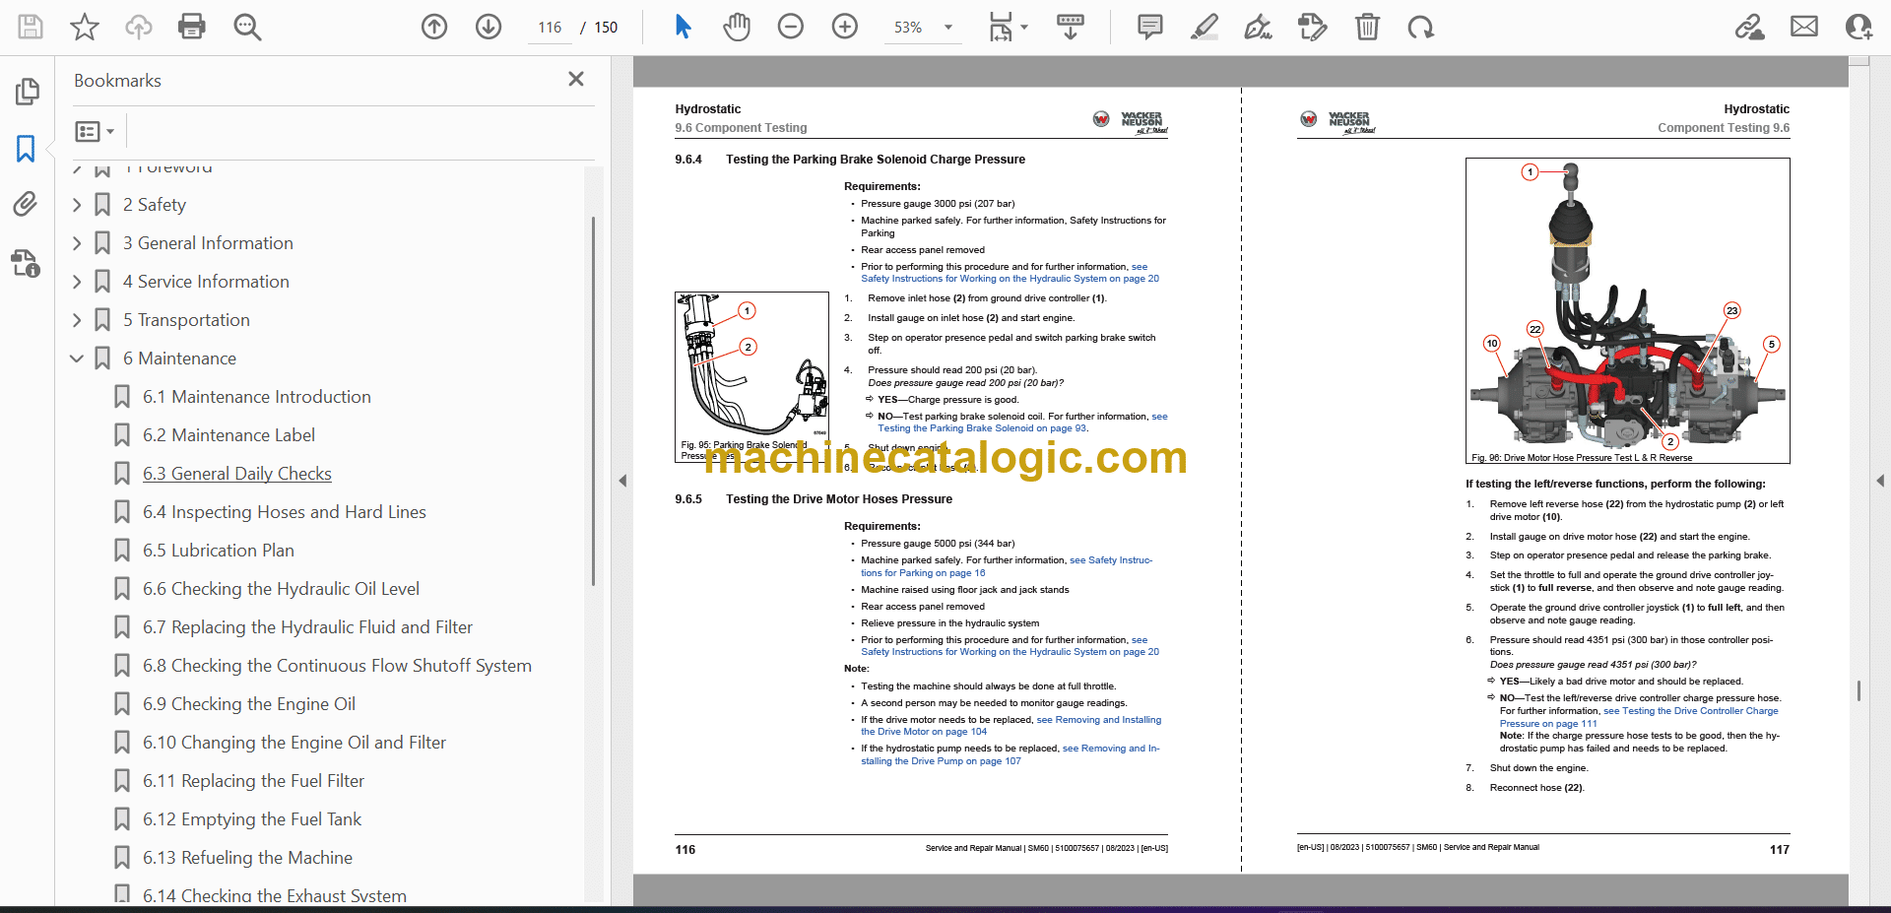
Task: Click the page number field showing 116
Action: (550, 28)
